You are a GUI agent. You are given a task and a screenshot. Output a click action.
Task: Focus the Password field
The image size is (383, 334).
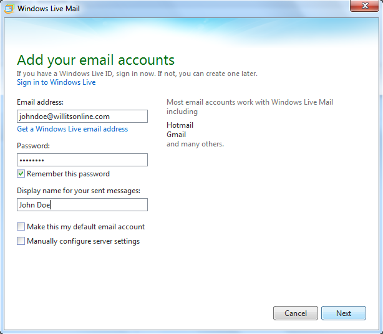(82, 160)
